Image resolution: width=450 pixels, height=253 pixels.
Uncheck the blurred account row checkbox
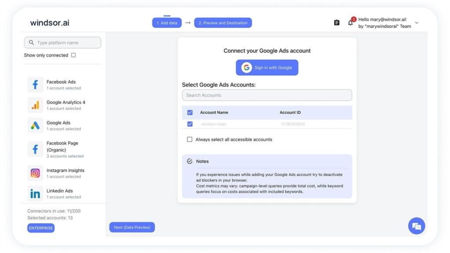[190, 124]
